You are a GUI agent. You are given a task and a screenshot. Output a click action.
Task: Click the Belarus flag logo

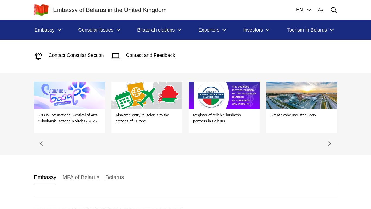(x=41, y=10)
